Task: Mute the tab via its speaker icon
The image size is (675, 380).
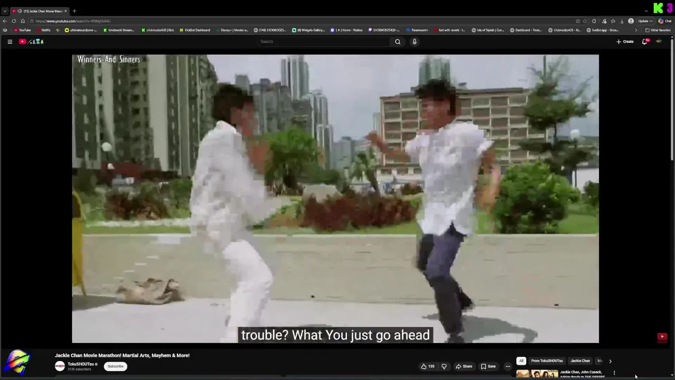Action: 20,11
